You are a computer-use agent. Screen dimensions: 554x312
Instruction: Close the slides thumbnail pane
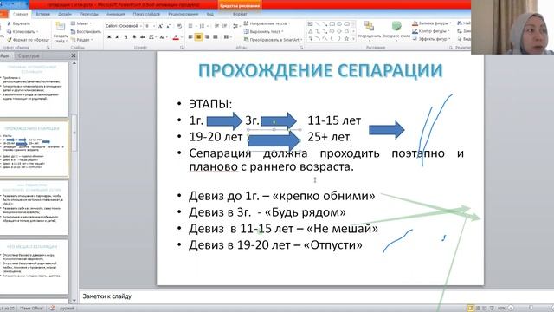click(x=73, y=55)
